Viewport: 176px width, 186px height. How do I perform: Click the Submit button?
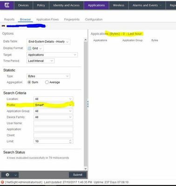coord(77,175)
